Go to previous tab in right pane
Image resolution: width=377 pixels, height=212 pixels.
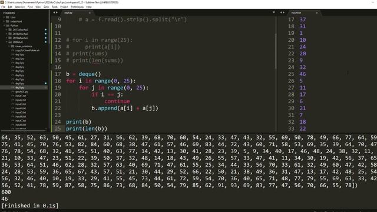(x=281, y=12)
